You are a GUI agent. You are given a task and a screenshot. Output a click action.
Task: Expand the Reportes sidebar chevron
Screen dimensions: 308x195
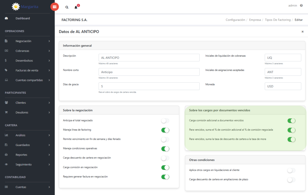click(x=49, y=155)
